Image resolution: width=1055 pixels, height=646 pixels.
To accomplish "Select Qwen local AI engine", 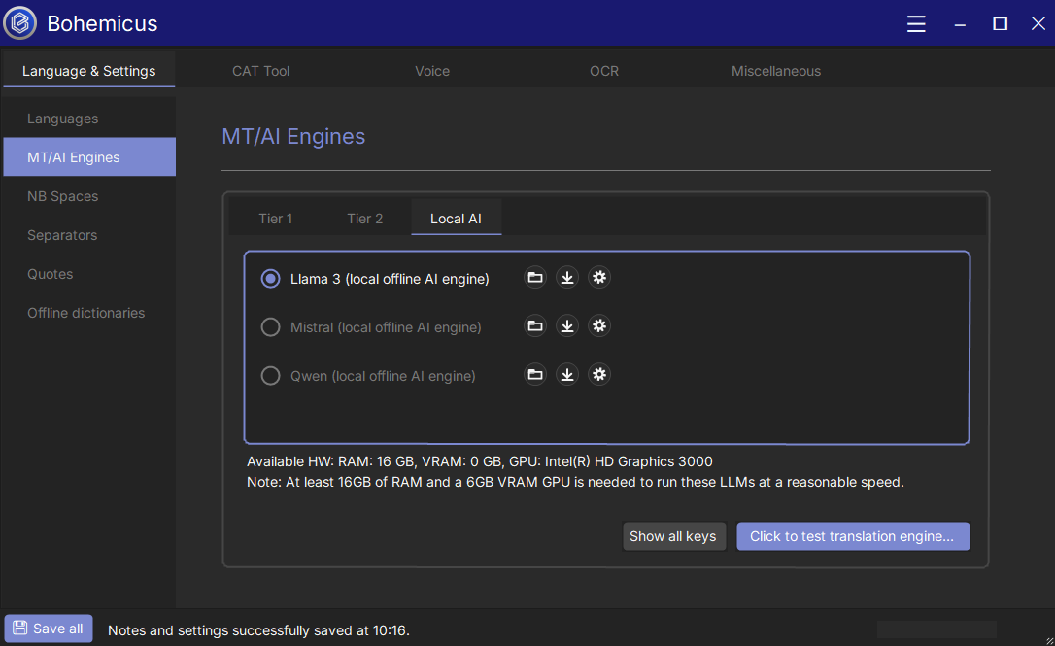I will coord(368,376).
